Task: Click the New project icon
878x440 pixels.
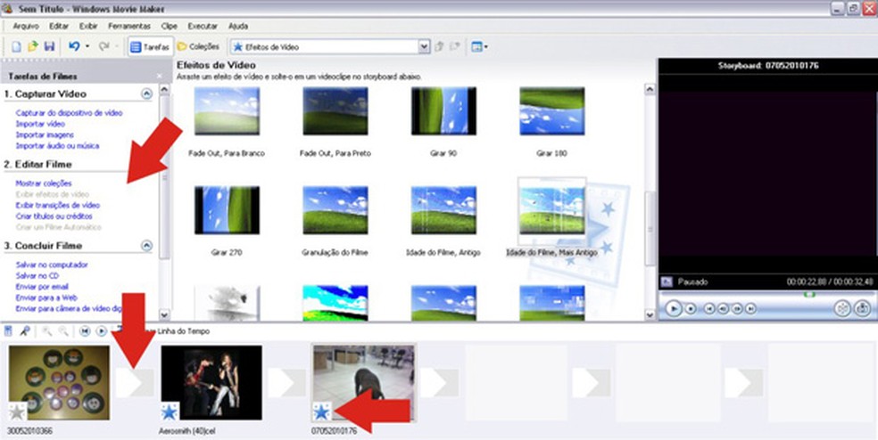Action: click(x=19, y=46)
